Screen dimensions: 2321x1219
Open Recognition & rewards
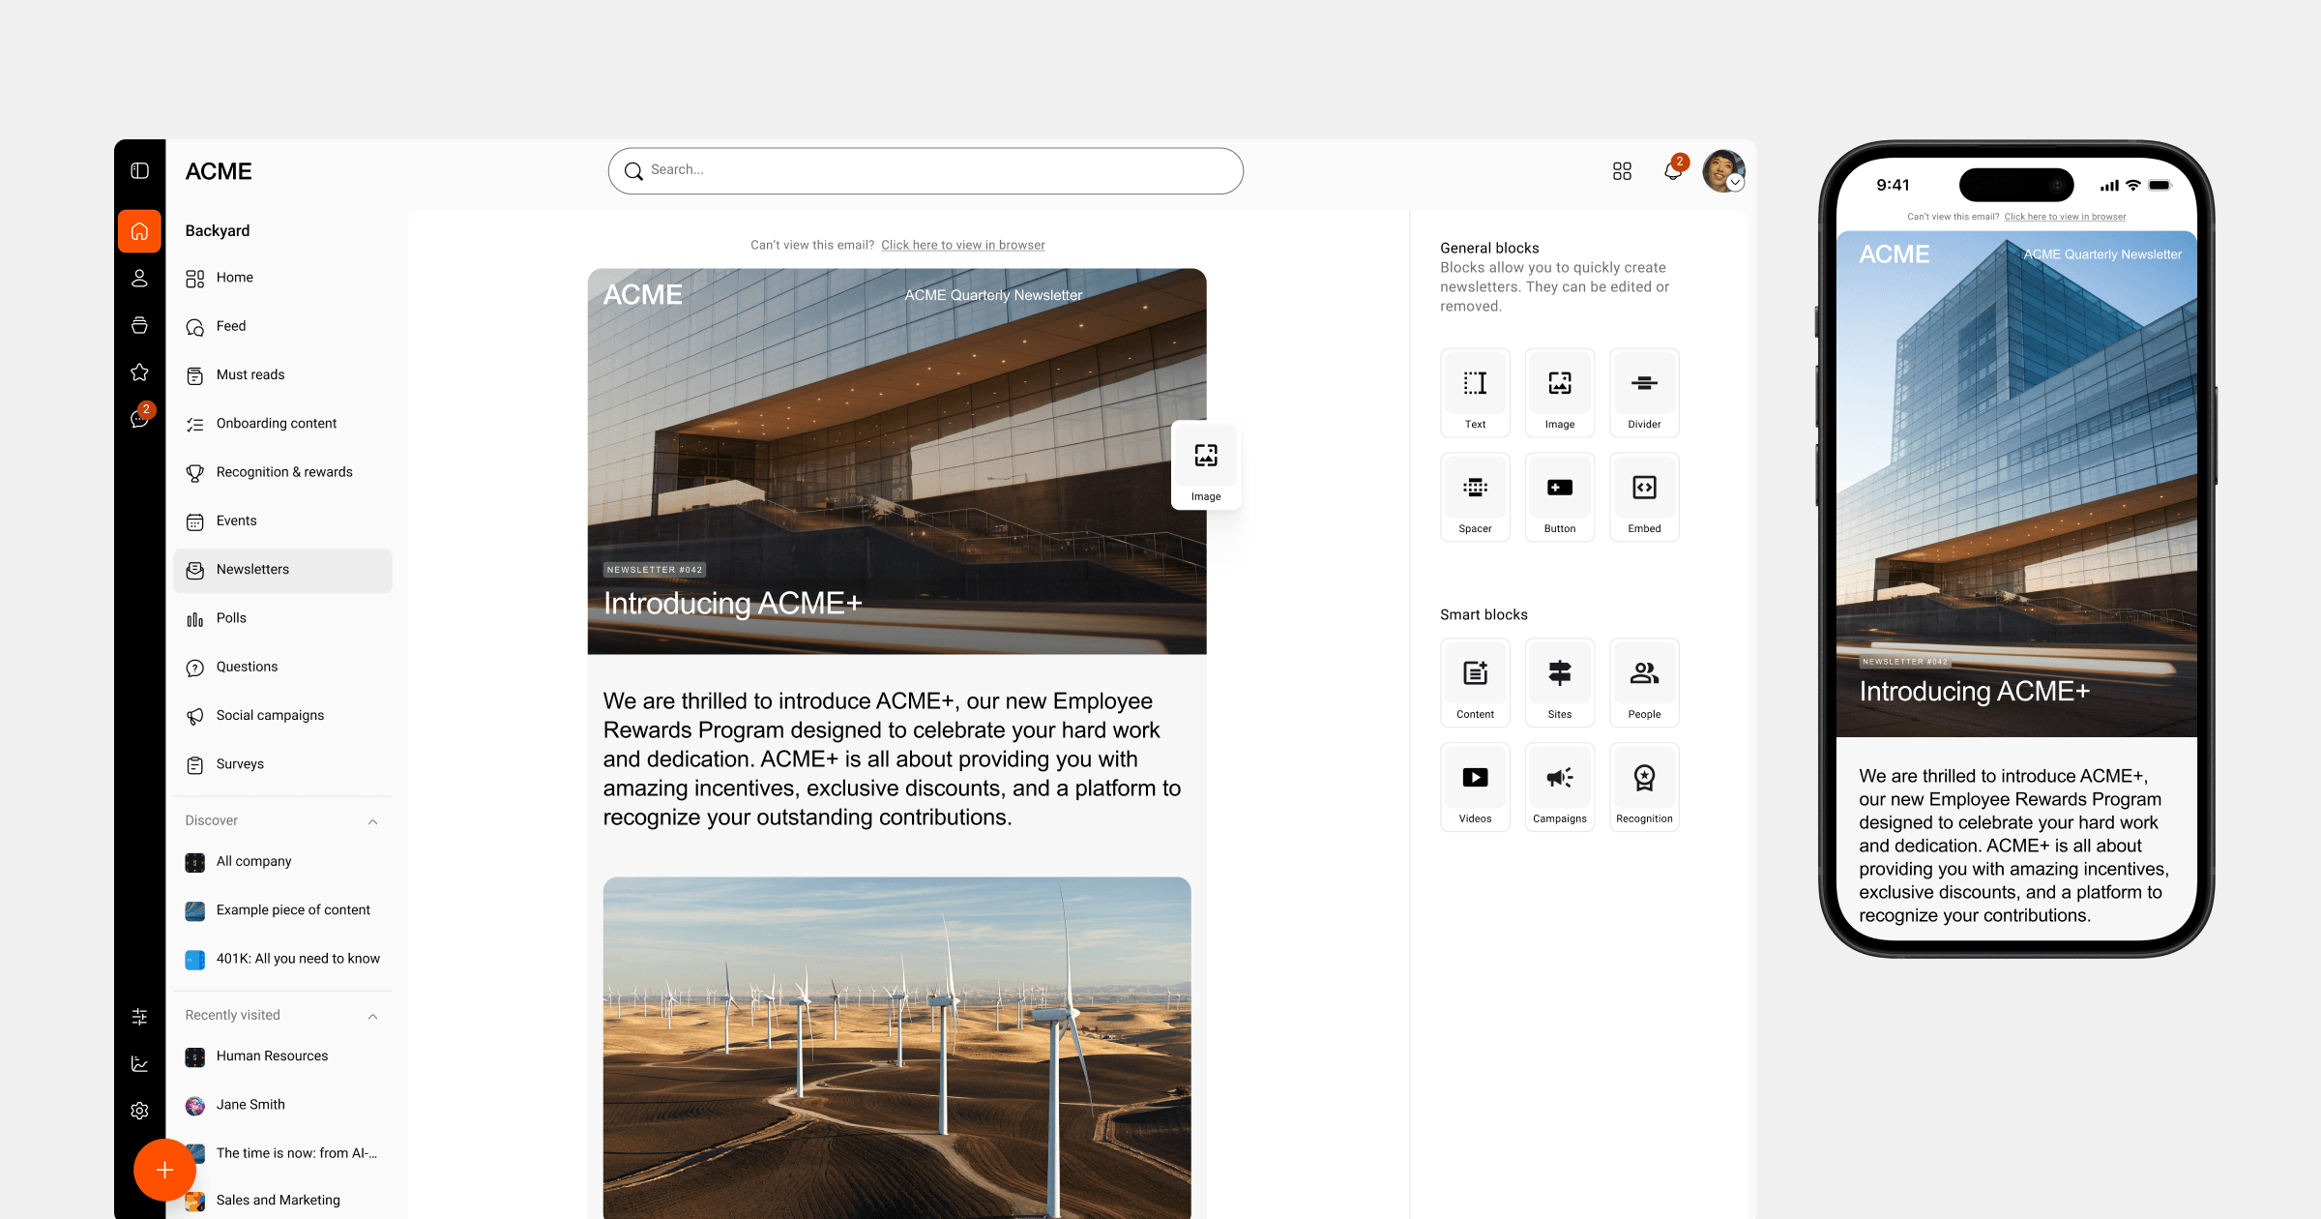click(282, 473)
